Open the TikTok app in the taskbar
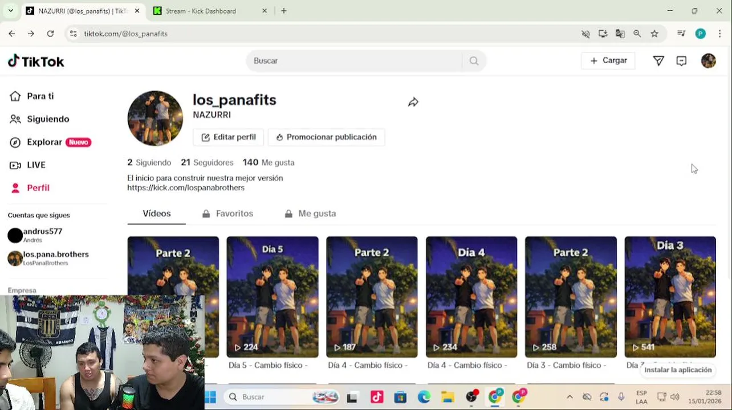The image size is (732, 410). pos(376,397)
